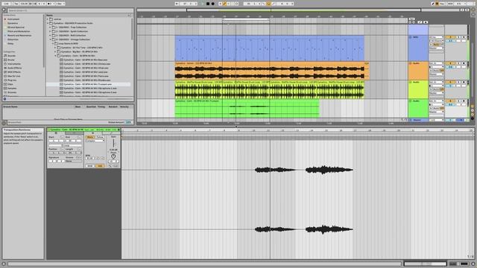Screen dimensions: 477x268
Task: Toggle Draw Mode pencil icon
Action: click(432, 4)
